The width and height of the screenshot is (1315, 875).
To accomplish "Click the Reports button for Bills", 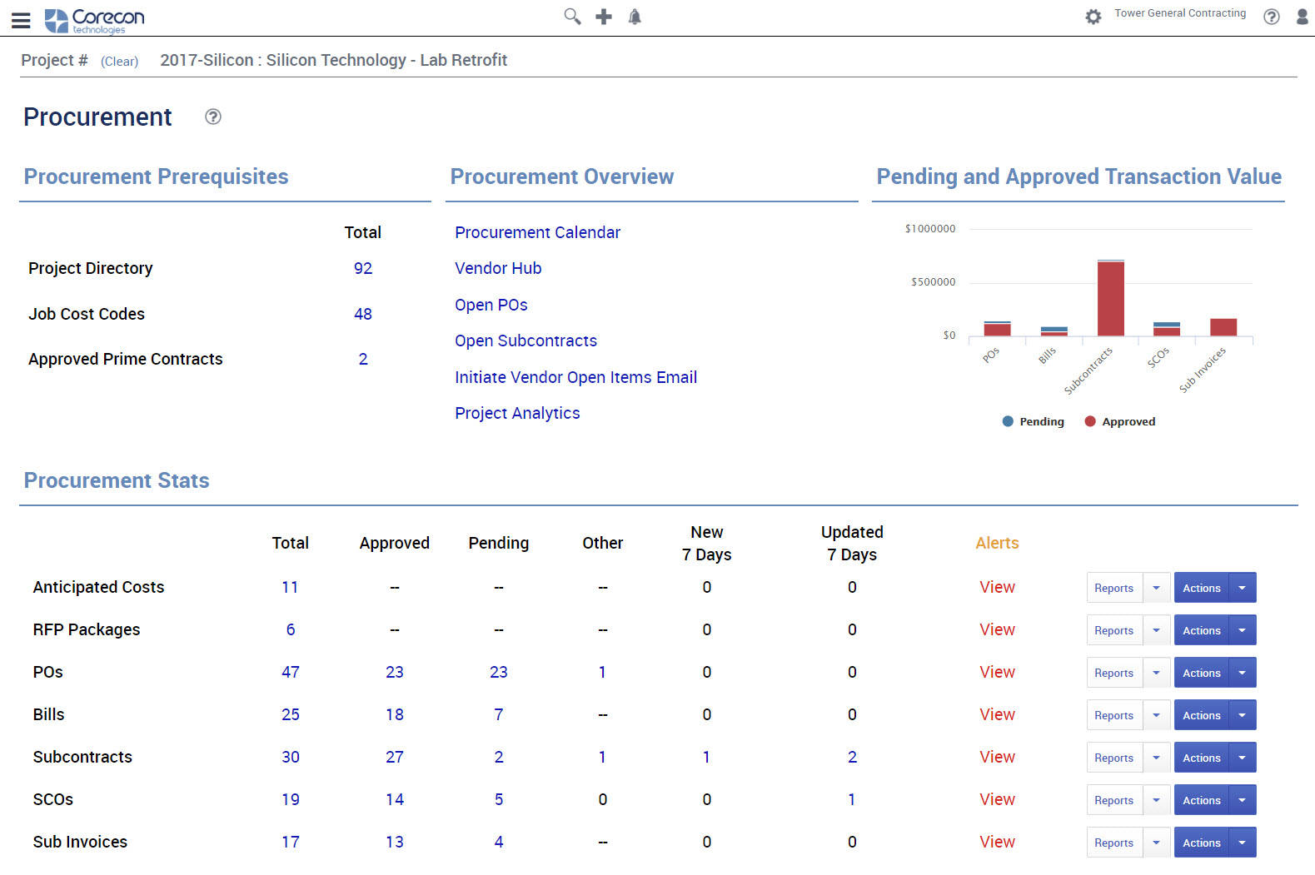I will click(x=1113, y=715).
